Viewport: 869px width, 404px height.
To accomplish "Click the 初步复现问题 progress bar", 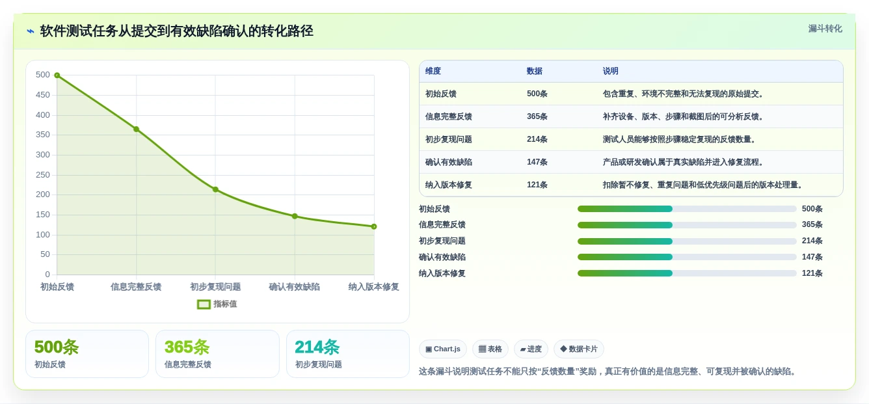I will point(687,241).
